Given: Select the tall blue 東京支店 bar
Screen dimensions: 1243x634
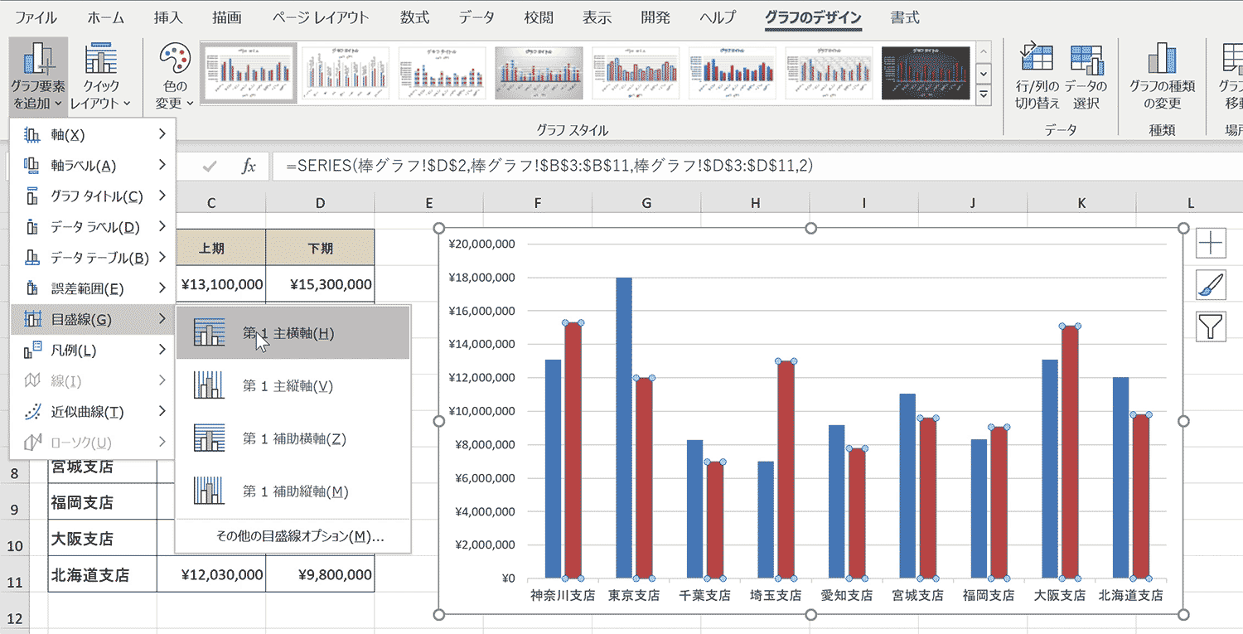Looking at the screenshot, I should tap(623, 428).
